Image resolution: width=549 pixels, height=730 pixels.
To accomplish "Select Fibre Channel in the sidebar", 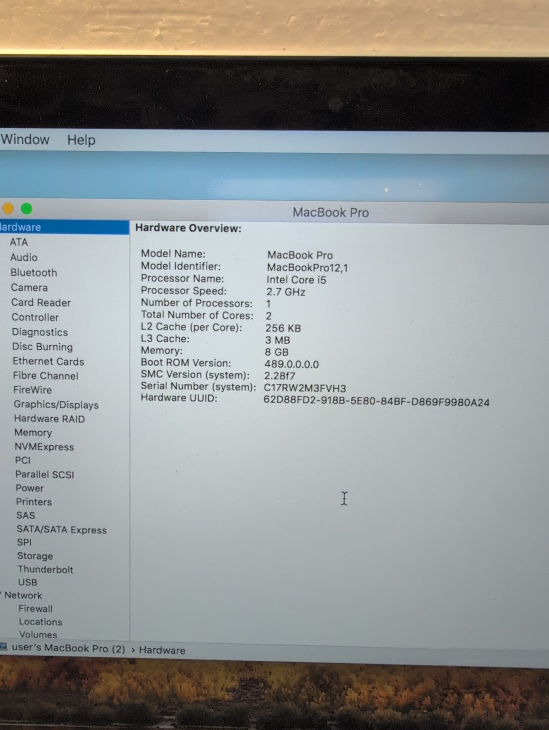I will (46, 376).
